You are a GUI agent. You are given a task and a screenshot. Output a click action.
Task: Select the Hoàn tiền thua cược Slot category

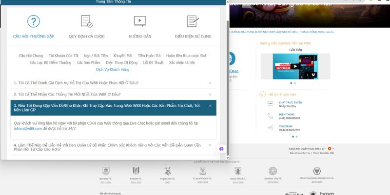[x=186, y=56]
